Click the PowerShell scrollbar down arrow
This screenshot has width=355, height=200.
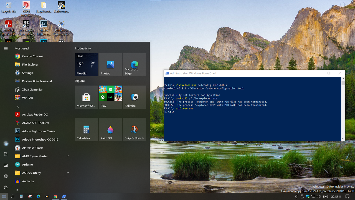click(x=343, y=139)
